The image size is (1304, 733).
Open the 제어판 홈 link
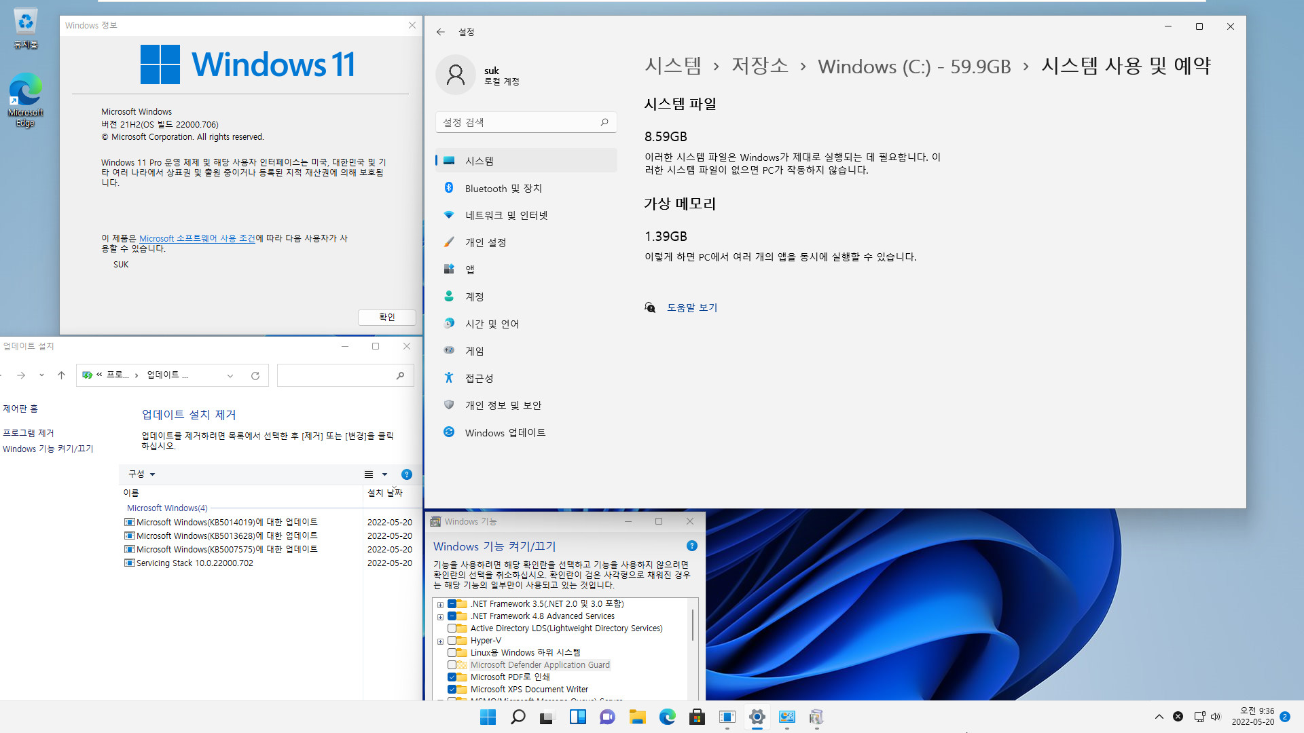point(20,409)
